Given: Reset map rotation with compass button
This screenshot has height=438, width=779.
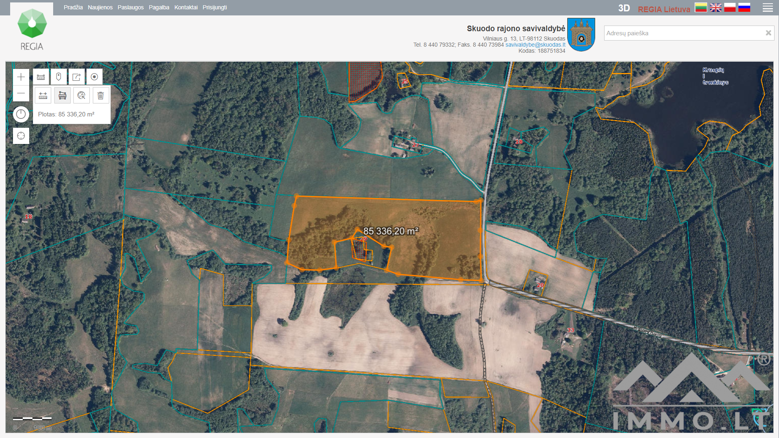Looking at the screenshot, I should tap(21, 114).
